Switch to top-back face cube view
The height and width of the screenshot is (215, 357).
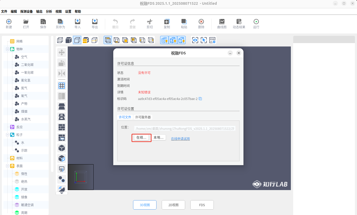click(134, 40)
